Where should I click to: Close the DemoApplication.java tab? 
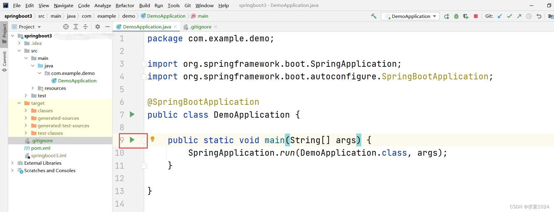(176, 27)
